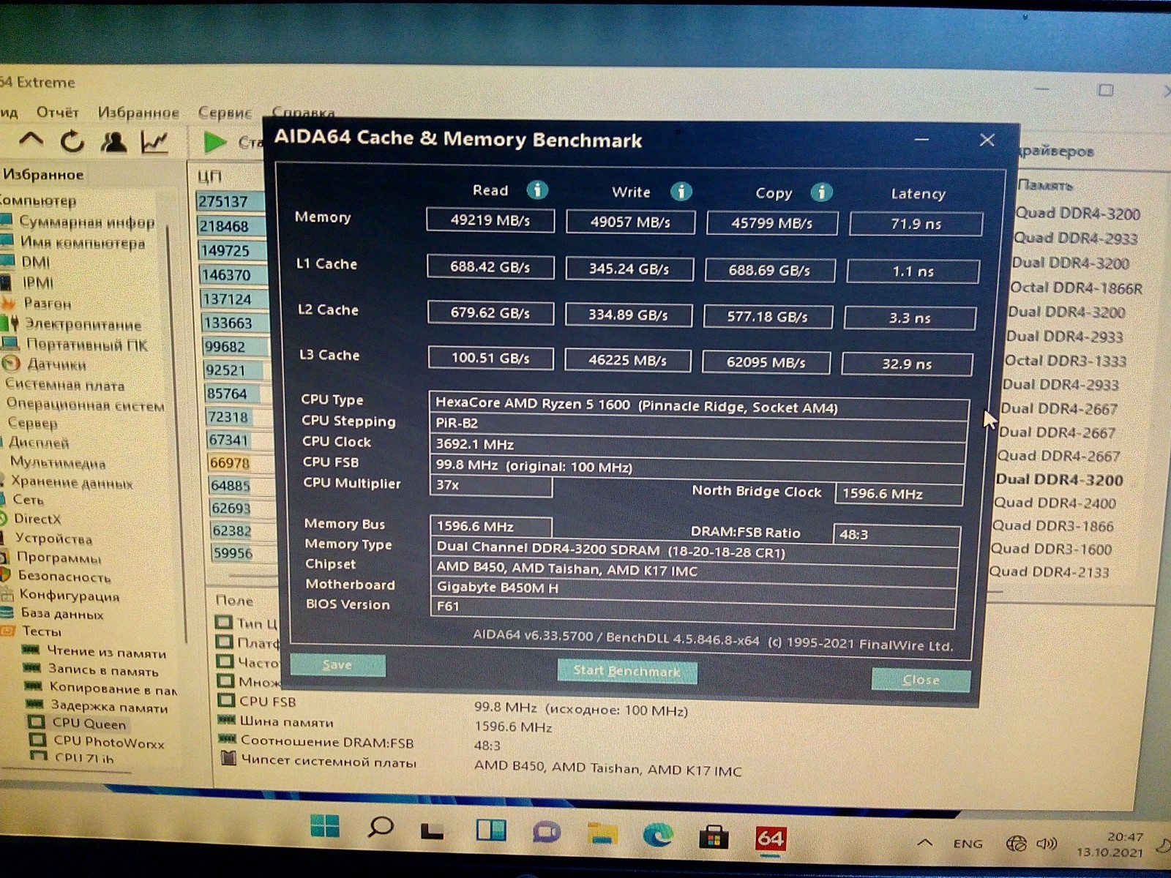Open the Тесты tree node

pos(42,631)
